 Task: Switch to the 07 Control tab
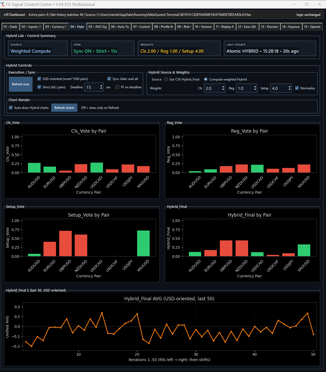click(x=142, y=27)
